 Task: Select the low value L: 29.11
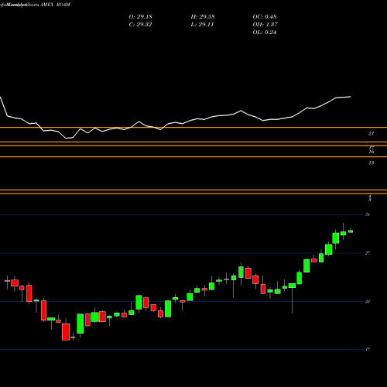[x=202, y=25]
